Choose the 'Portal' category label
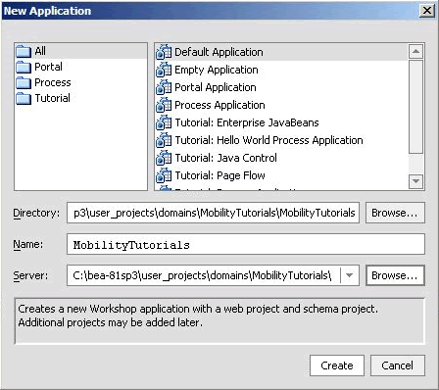Viewport: 439px width, 390px height. coord(48,67)
